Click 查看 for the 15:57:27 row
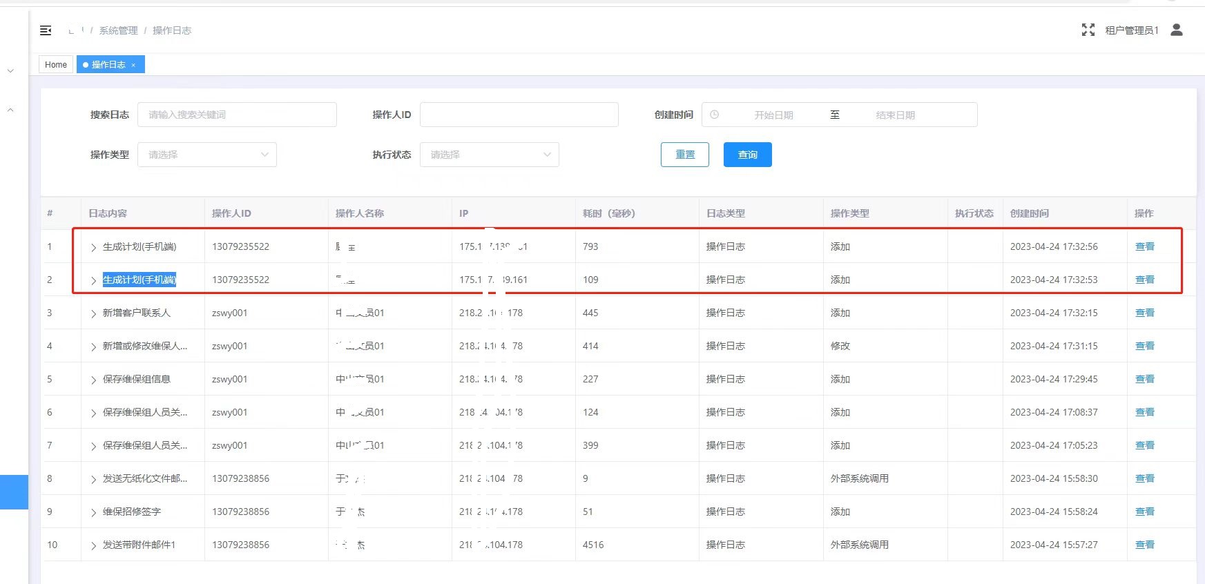The width and height of the screenshot is (1205, 584). pos(1145,545)
